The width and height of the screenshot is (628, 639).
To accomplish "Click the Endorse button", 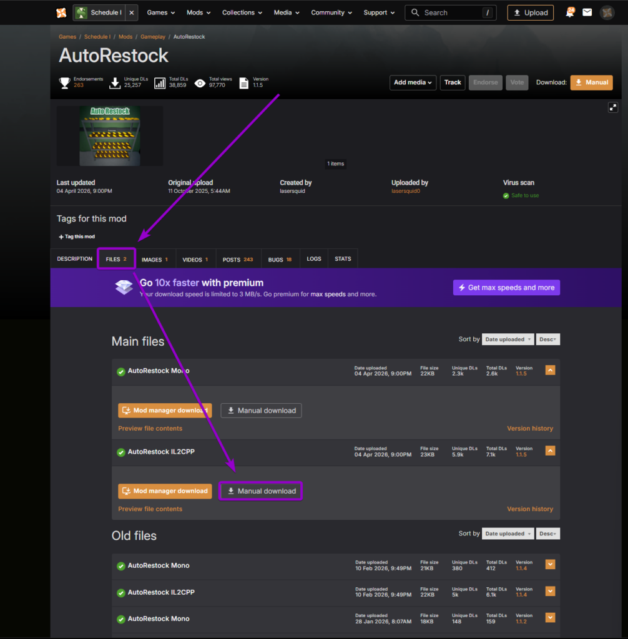I will coord(485,82).
